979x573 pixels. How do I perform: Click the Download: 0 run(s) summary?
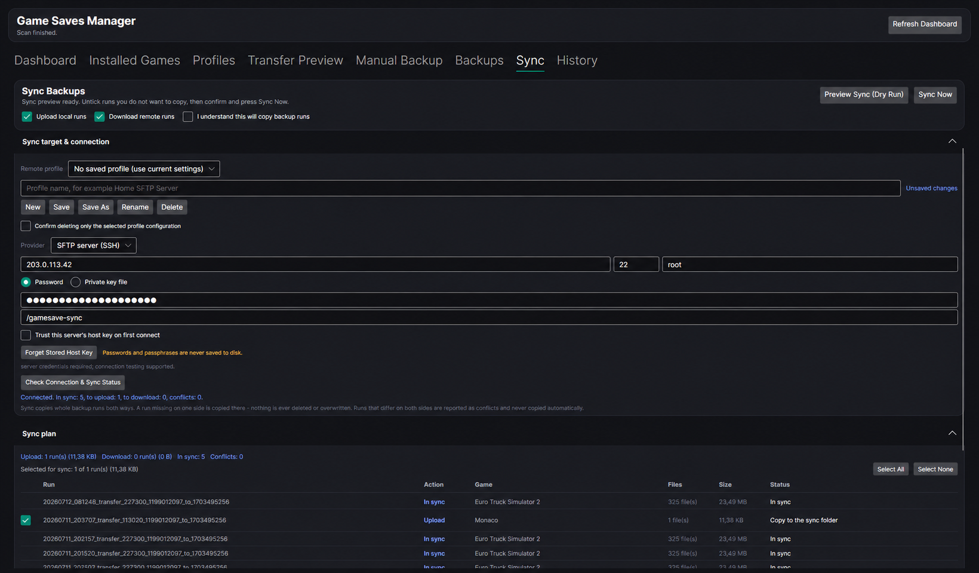click(x=137, y=456)
